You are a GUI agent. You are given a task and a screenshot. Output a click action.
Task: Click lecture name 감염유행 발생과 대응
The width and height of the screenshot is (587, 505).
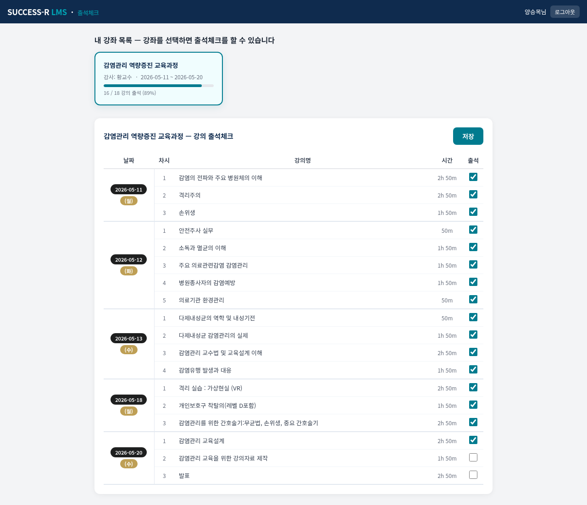point(205,370)
